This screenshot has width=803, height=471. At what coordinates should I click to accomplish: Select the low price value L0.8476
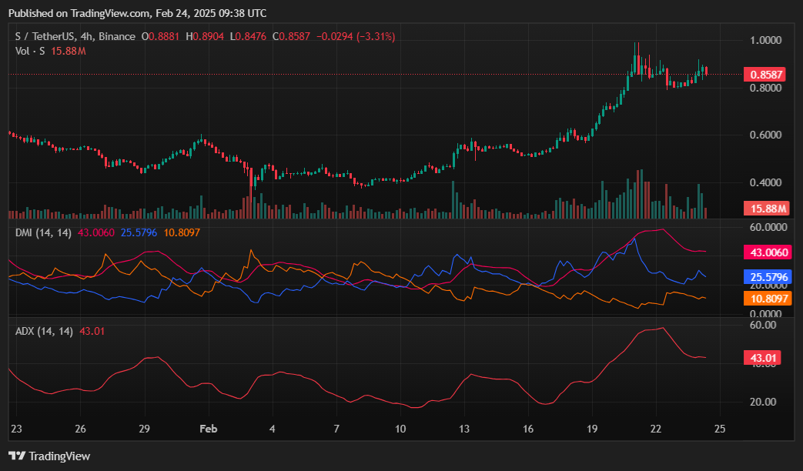247,36
